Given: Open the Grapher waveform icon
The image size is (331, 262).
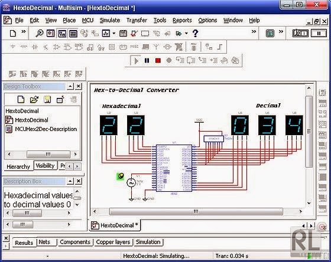Looking at the screenshot, I should (106, 33).
